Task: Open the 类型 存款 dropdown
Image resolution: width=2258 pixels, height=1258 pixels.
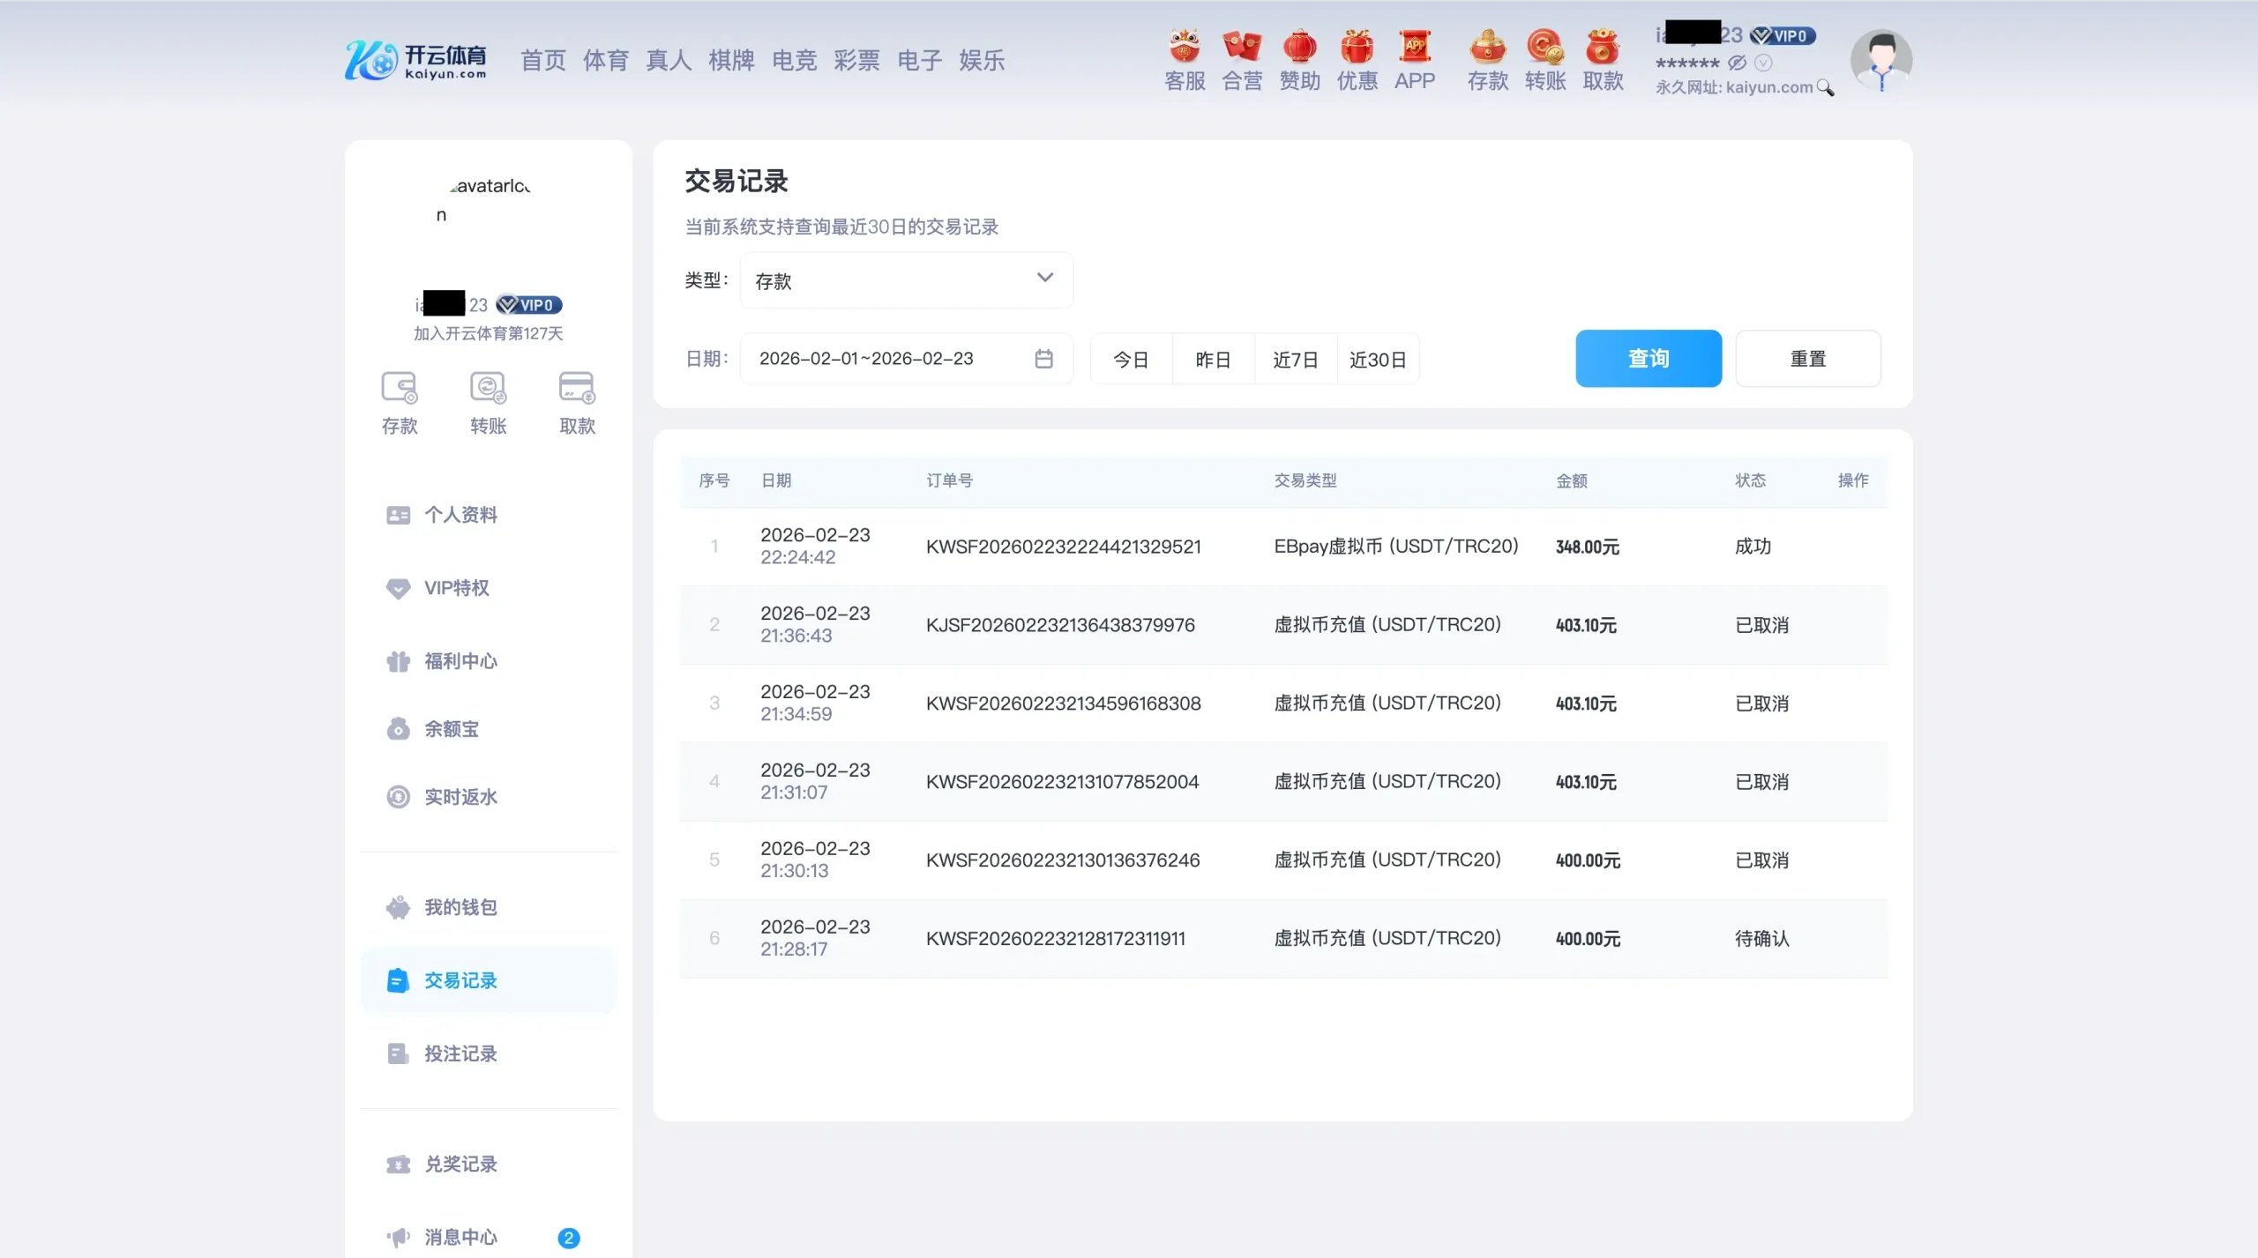Action: pyautogui.click(x=906, y=280)
